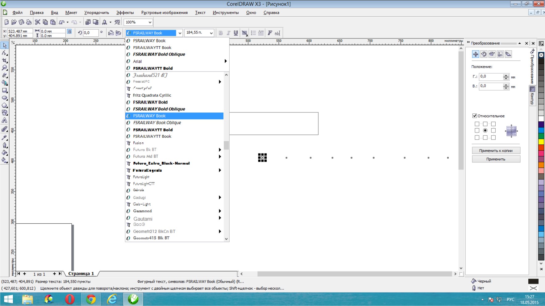Screen dimensions: 545x306
Task: Switch to the Контур docker tab
Action: click(532, 96)
